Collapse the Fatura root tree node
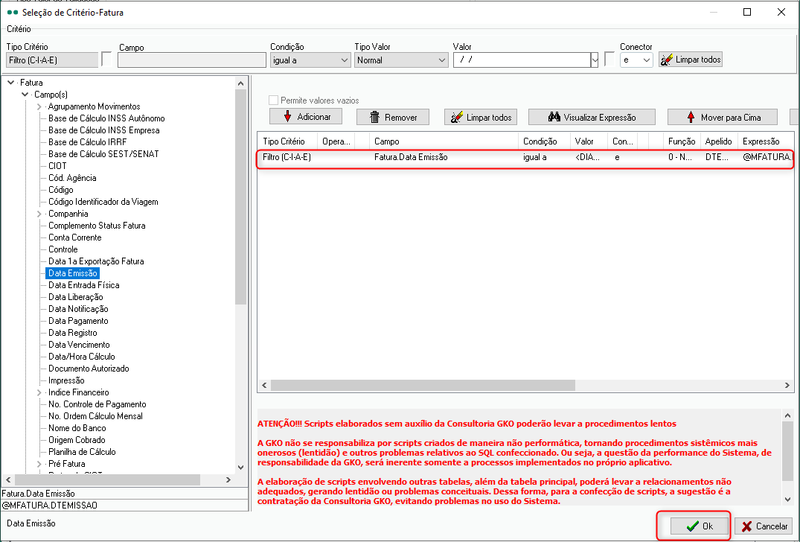Image resolution: width=800 pixels, height=542 pixels. coord(10,82)
